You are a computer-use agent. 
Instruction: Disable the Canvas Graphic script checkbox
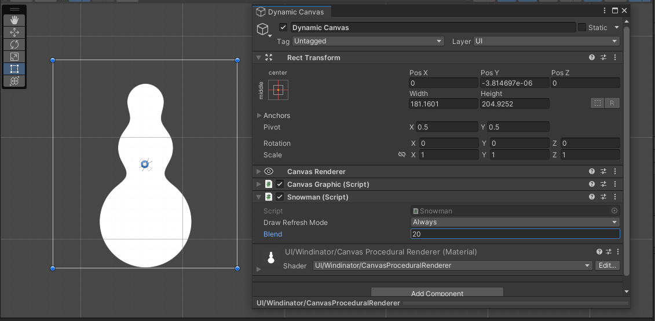(x=280, y=184)
